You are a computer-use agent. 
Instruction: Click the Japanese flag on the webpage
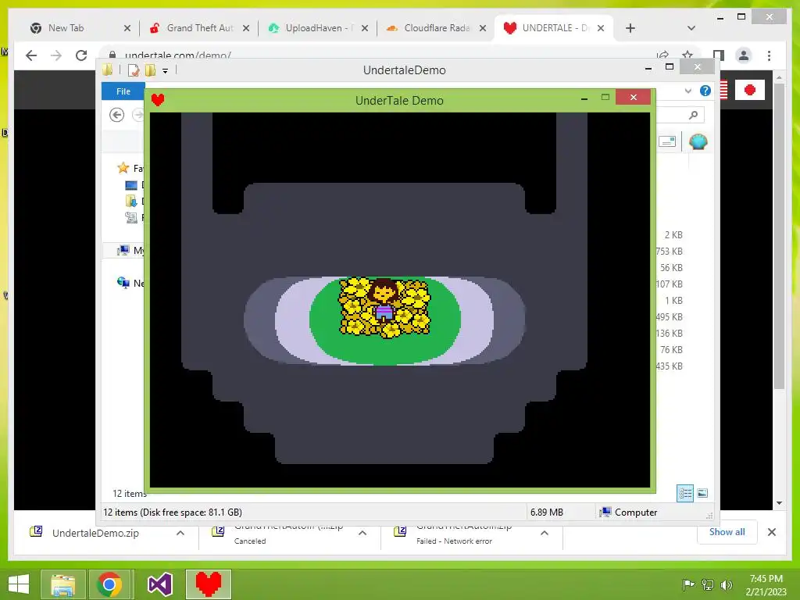point(749,91)
